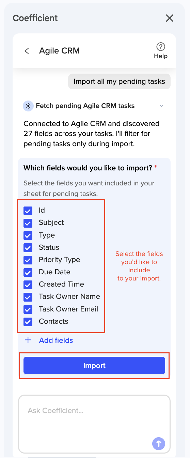Open Help question mark icon
The image size is (190, 458).
(161, 47)
